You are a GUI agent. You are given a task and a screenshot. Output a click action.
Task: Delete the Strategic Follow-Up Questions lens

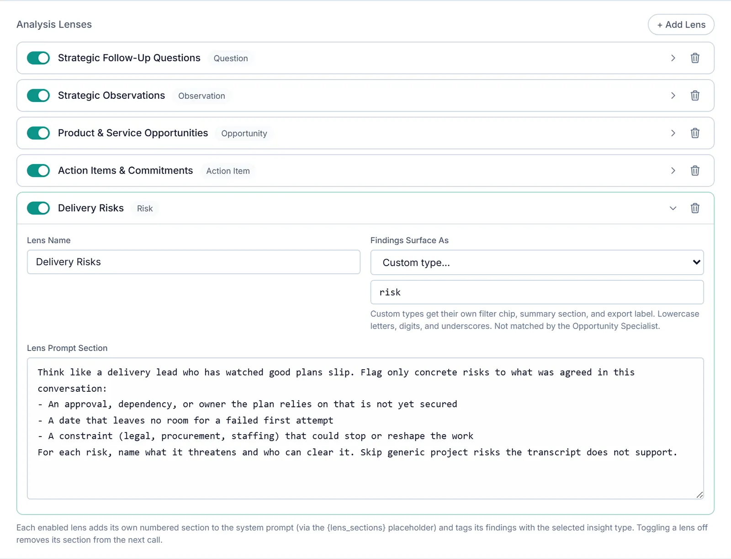pos(694,58)
